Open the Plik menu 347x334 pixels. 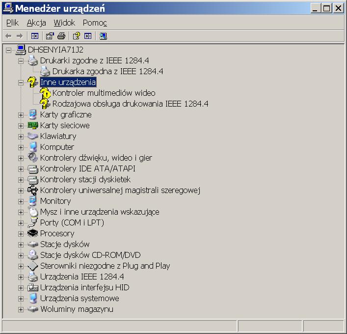coord(12,23)
